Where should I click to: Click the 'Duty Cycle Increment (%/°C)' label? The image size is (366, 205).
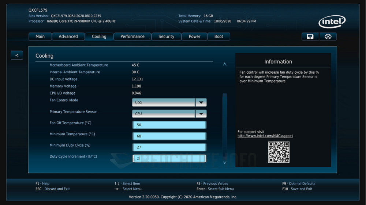(x=73, y=156)
